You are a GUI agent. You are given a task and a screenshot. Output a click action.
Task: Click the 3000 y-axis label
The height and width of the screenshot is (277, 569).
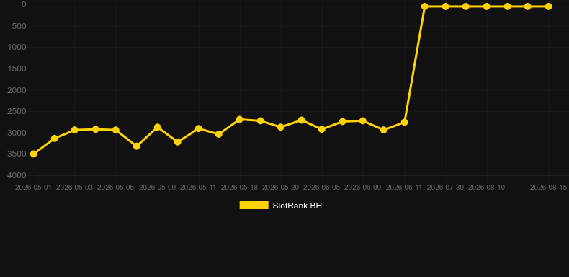coord(17,133)
